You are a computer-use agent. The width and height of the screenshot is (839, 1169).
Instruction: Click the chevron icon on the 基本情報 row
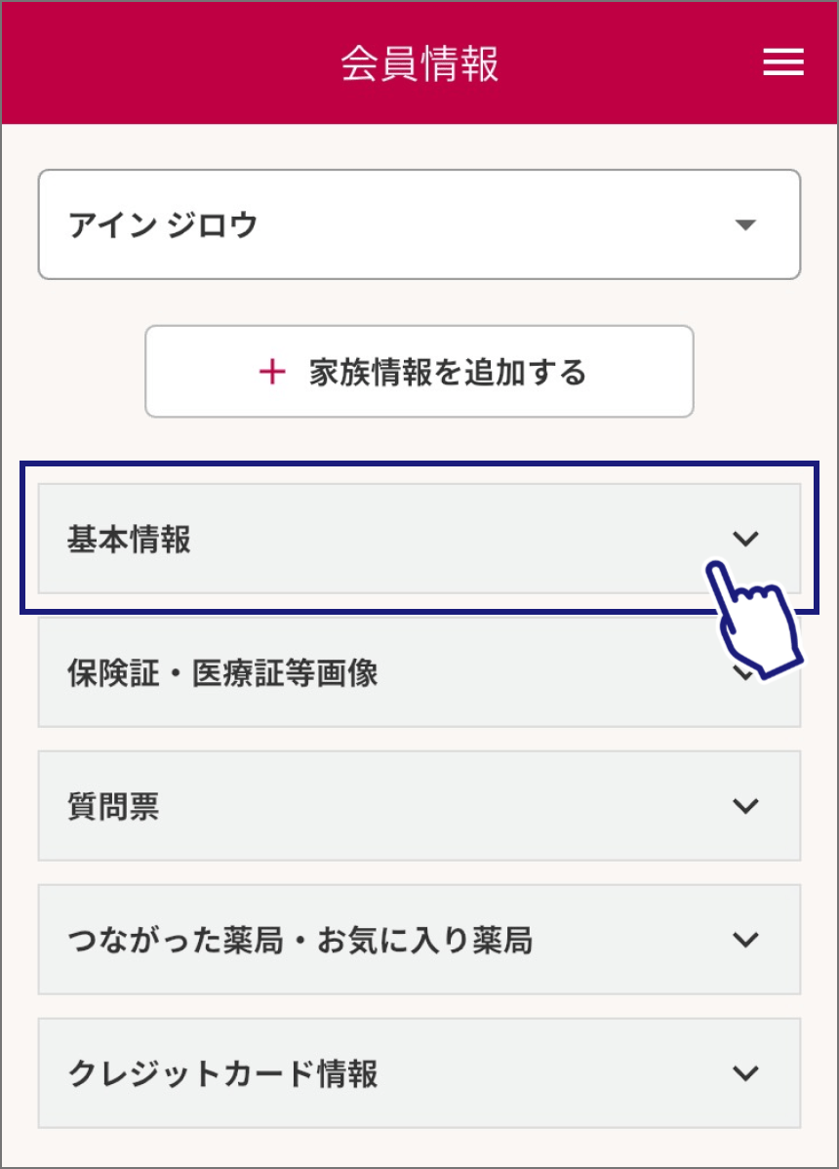click(x=745, y=539)
